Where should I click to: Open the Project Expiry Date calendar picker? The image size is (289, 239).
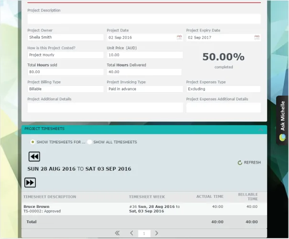click(x=257, y=37)
